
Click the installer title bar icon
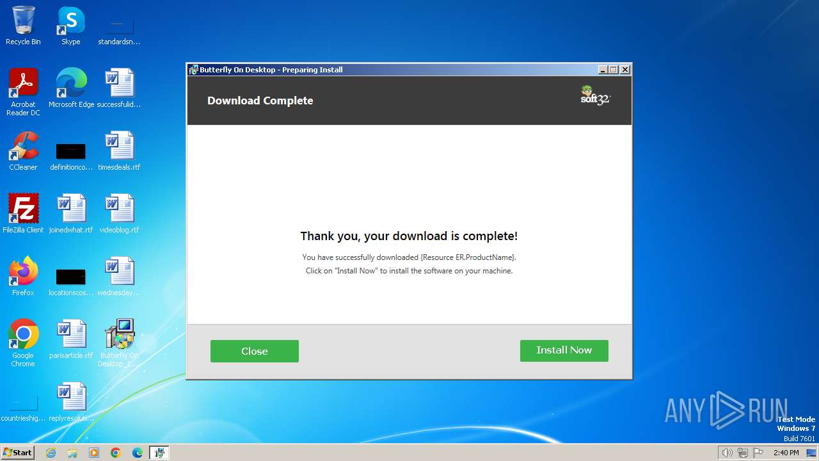click(x=193, y=70)
